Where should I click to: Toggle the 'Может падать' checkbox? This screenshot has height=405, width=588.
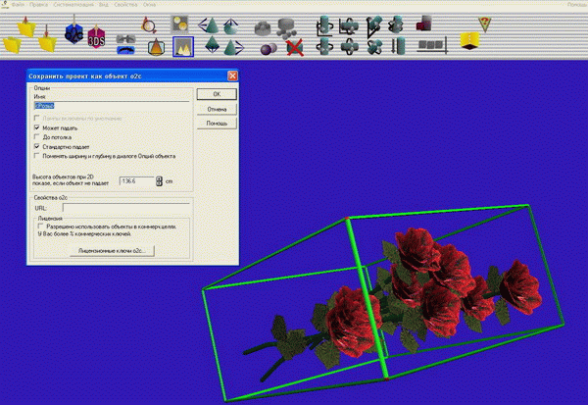click(37, 128)
